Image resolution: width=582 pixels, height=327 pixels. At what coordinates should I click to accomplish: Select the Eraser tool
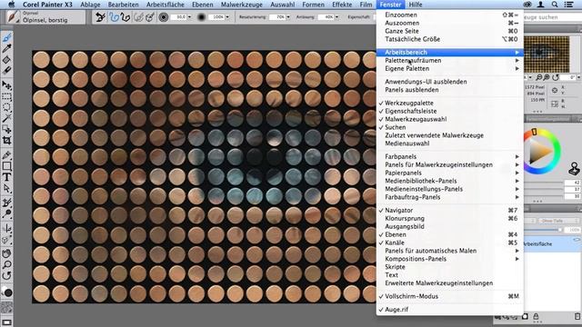point(6,70)
